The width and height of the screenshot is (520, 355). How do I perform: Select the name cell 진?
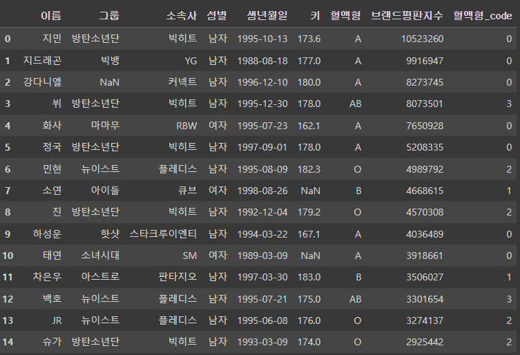point(57,211)
